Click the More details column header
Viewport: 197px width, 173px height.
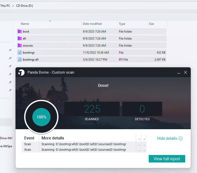tap(53, 138)
